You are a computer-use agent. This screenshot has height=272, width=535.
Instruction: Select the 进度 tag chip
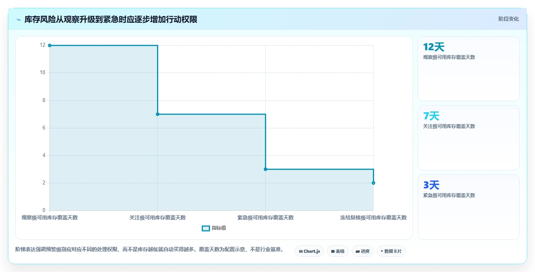pyautogui.click(x=363, y=251)
